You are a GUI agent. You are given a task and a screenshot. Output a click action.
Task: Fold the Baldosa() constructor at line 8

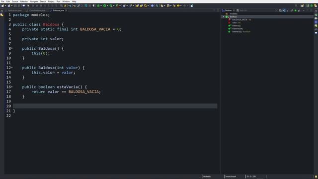pos(12,48)
